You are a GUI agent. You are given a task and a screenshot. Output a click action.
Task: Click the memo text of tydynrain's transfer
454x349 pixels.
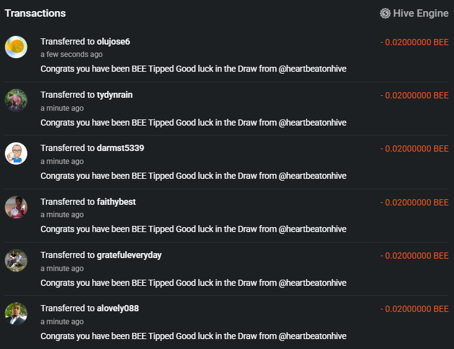click(193, 123)
